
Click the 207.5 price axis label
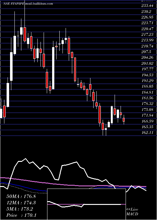tap(146, 52)
